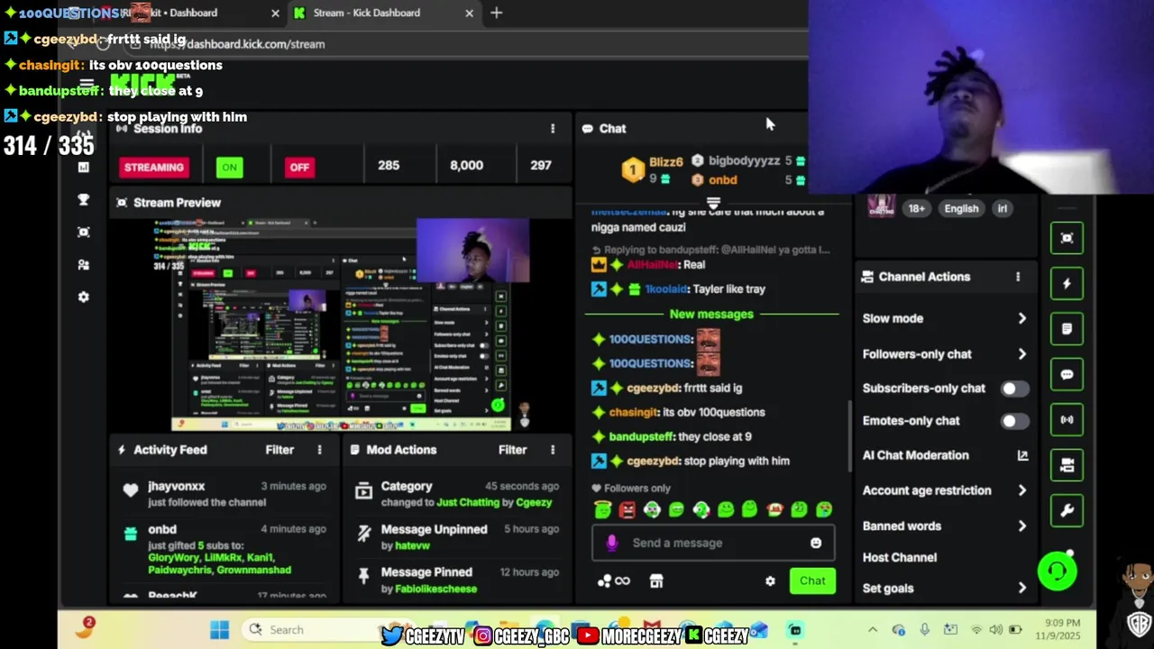Screen dimensions: 1154x649
Task: Click the red STREAMING status badge
Action: [154, 167]
